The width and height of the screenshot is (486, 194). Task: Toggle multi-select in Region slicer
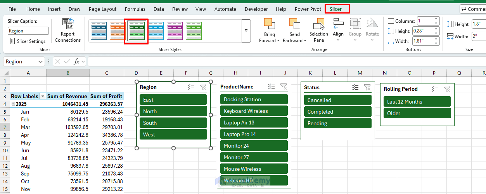pyautogui.click(x=191, y=87)
